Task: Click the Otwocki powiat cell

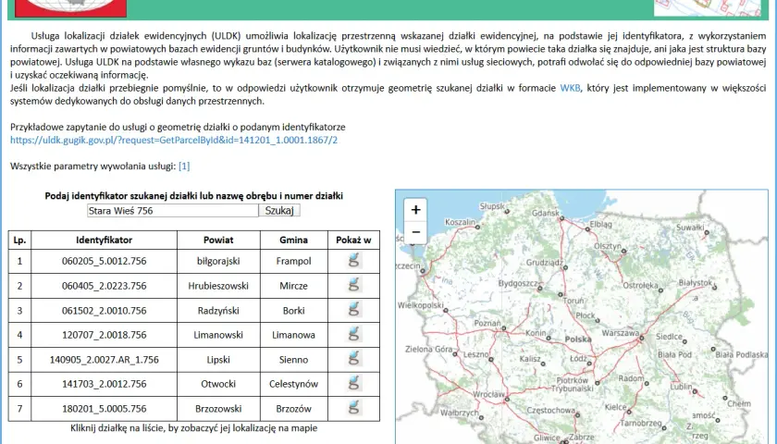Action: (218, 384)
